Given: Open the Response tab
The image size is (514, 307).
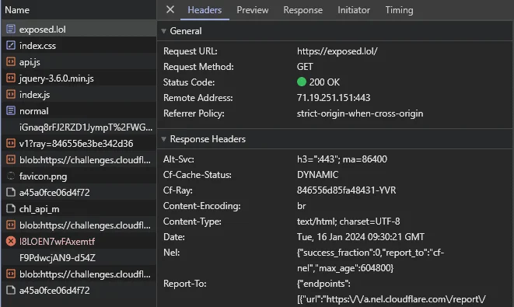Looking at the screenshot, I should [x=303, y=10].
